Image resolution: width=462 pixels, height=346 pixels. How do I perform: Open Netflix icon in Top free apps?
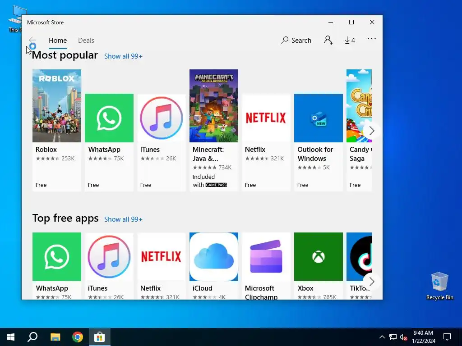162,257
